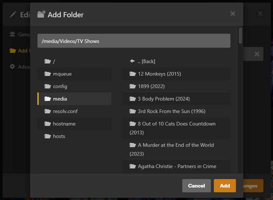
Task: Click the folder icon beside hostname
Action: [47, 124]
